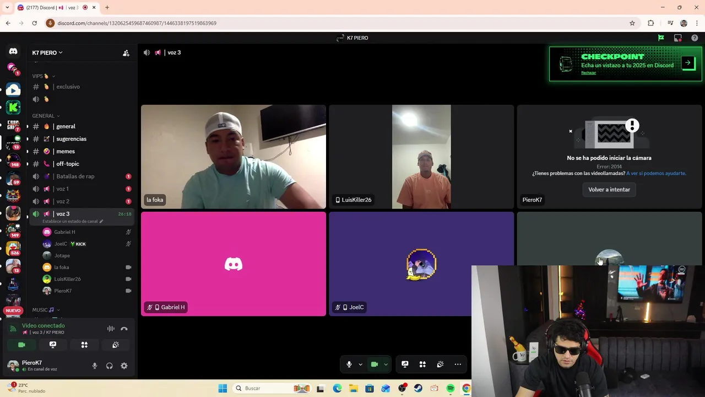Open voice connection noise suppression waveform icon
This screenshot has width=705, height=397.
tap(111, 329)
